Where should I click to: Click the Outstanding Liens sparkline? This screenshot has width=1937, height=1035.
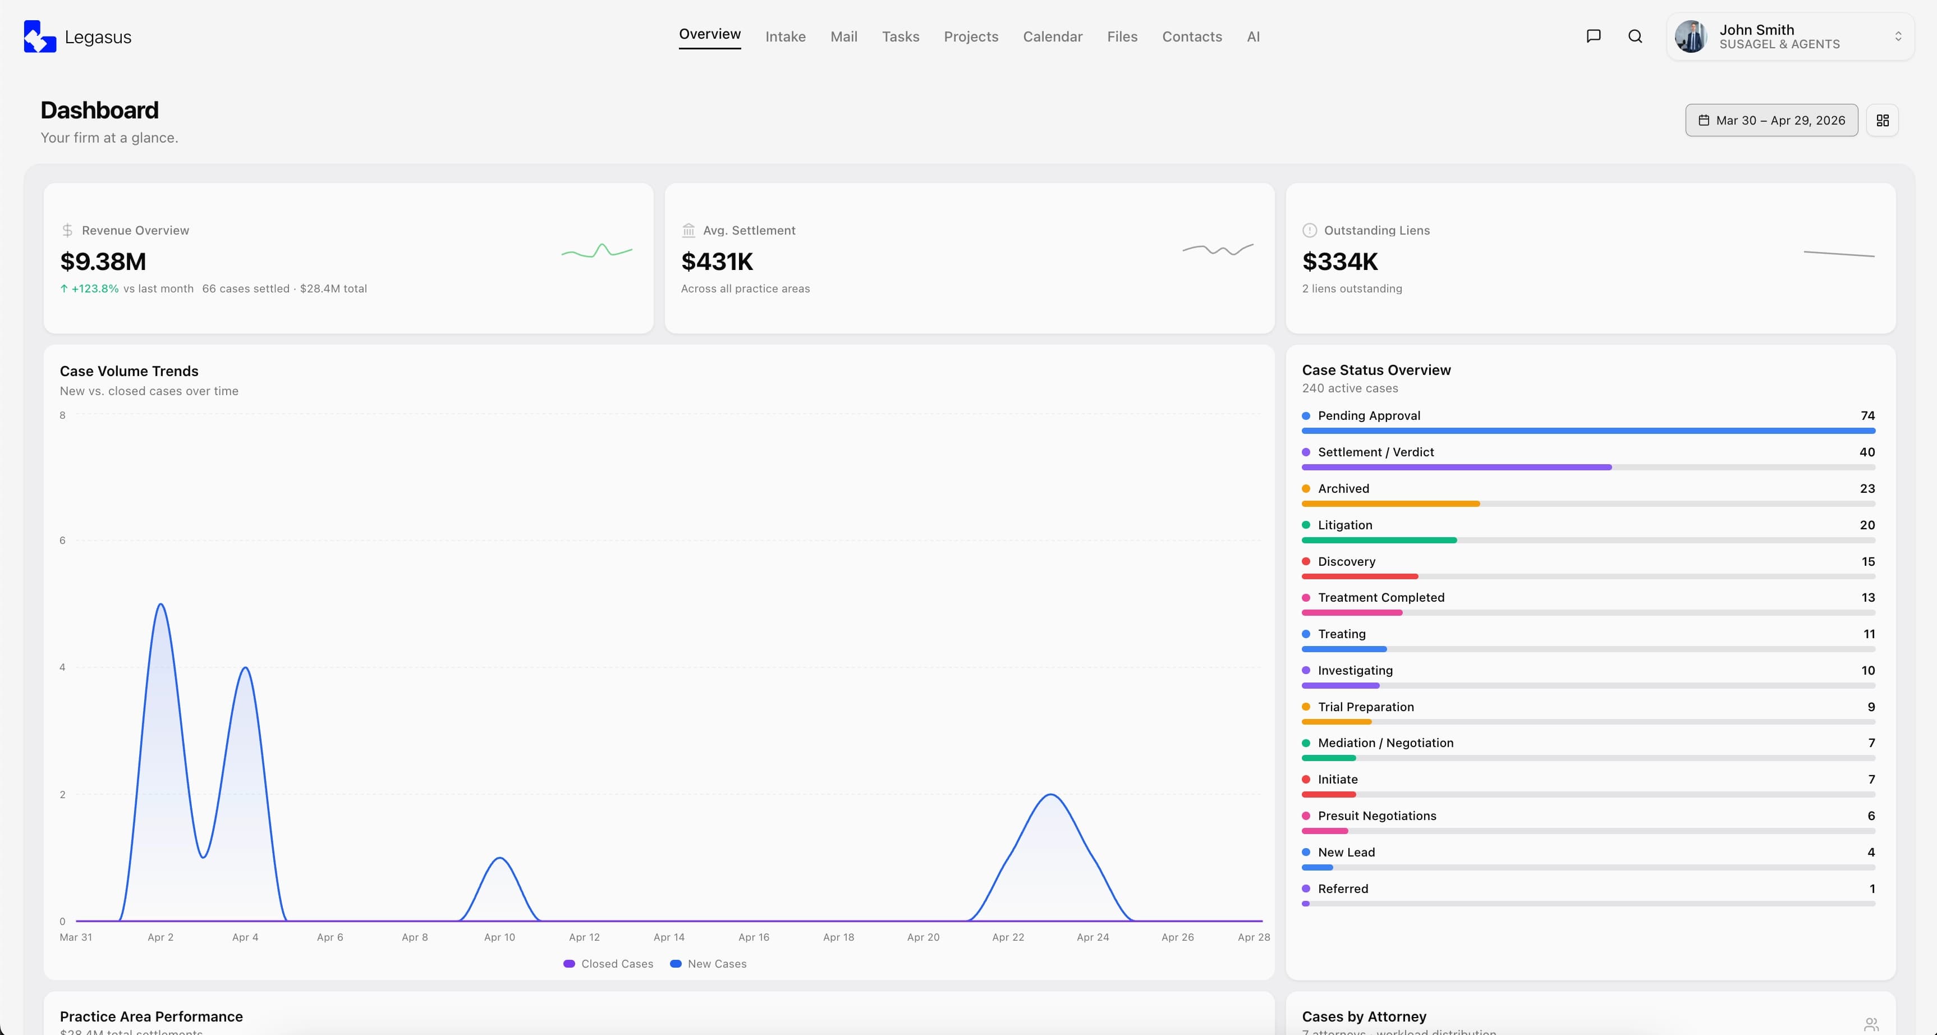coord(1839,254)
